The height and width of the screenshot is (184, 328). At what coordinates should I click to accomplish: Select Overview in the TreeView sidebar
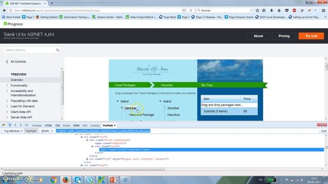[x=17, y=80]
